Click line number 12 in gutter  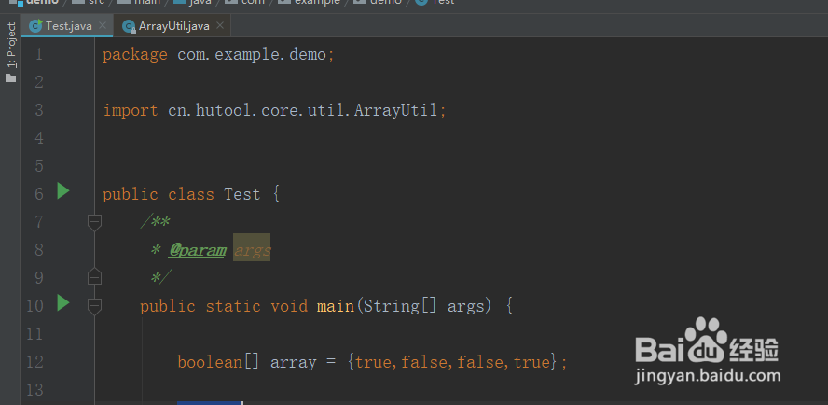(35, 361)
